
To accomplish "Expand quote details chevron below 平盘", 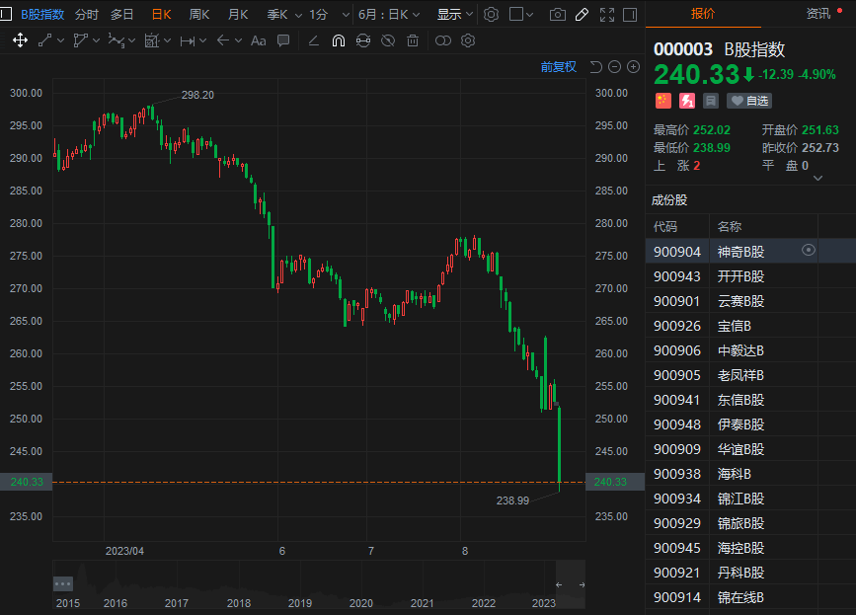I will [x=817, y=179].
